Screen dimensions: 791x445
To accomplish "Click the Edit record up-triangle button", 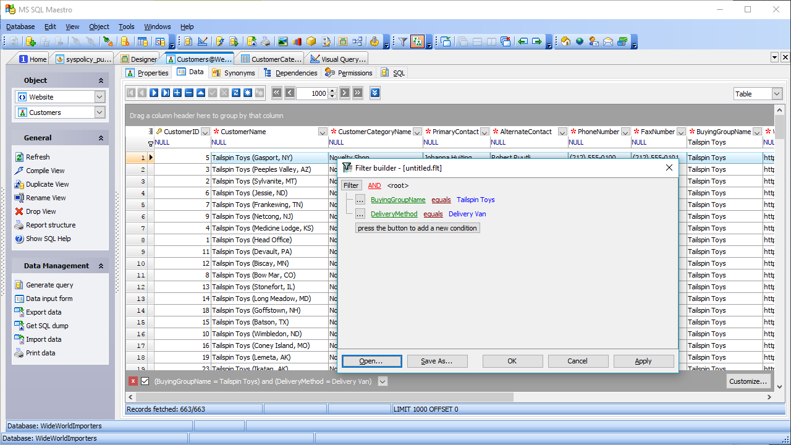I will 201,93.
